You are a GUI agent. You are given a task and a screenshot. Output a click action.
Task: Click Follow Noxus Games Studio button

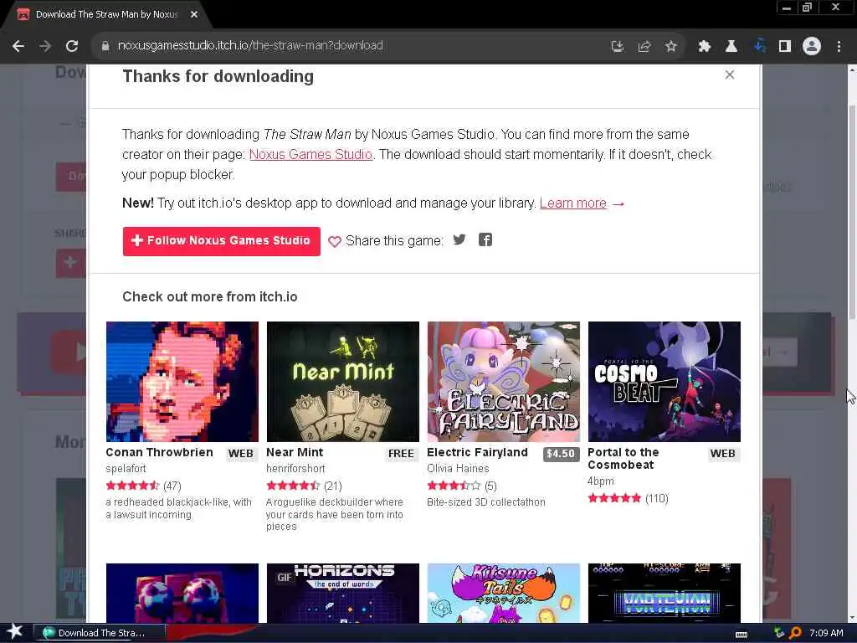click(x=221, y=241)
